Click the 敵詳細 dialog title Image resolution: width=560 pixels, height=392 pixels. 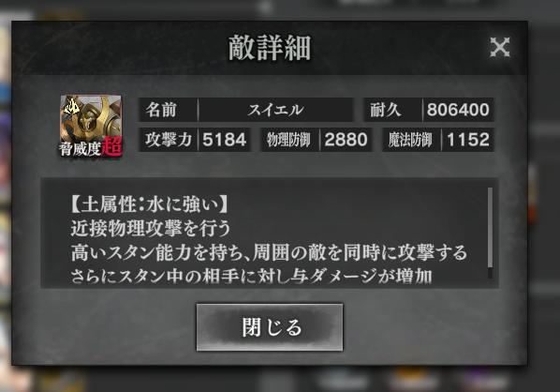tap(270, 48)
